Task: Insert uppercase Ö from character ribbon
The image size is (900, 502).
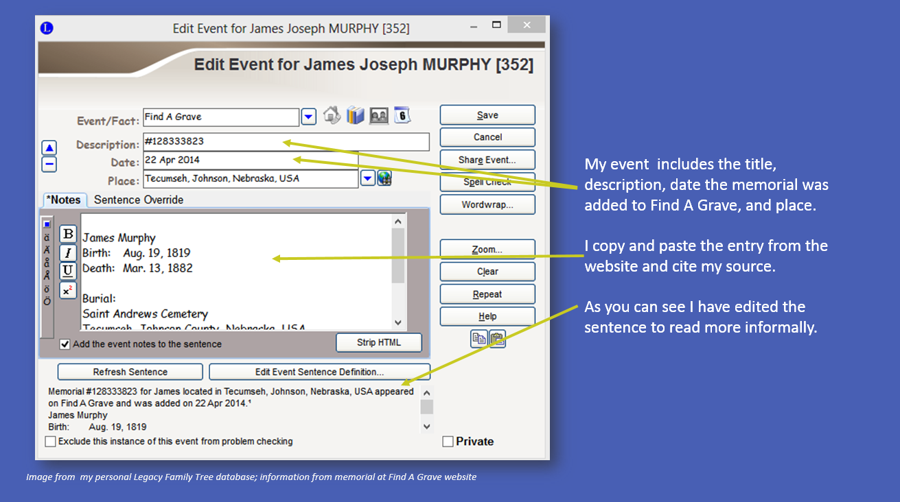Action: coord(47,301)
